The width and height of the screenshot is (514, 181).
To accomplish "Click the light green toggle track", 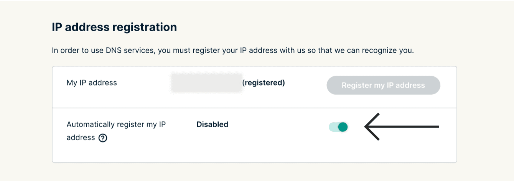I will click(x=332, y=127).
